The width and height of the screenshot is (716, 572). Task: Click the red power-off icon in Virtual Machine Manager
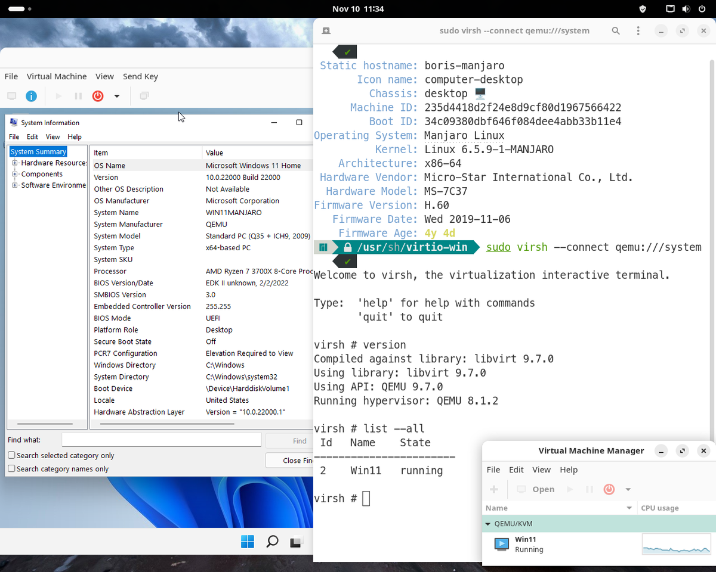[x=609, y=489]
